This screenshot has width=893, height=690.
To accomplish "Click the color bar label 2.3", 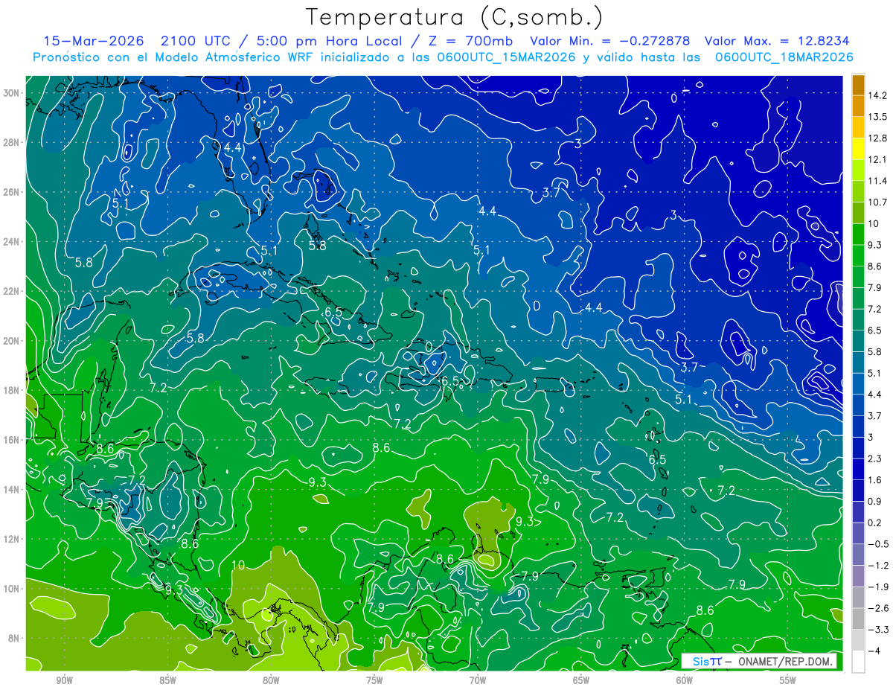I will pyautogui.click(x=876, y=459).
